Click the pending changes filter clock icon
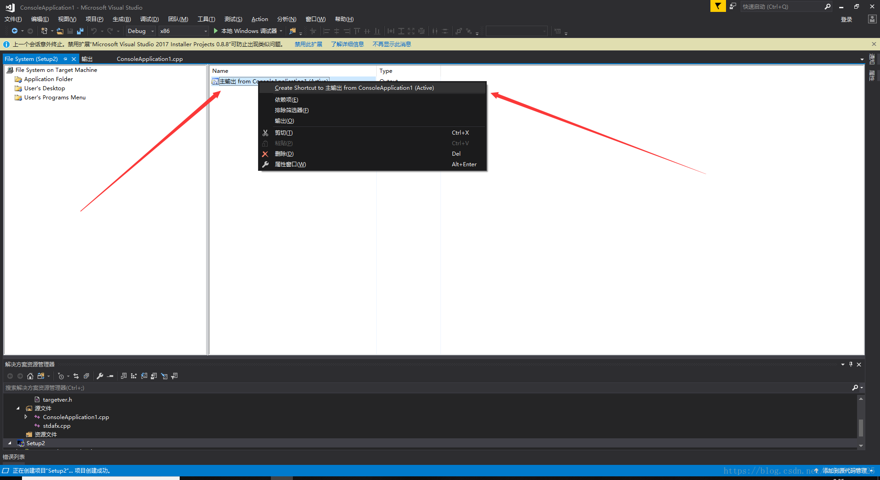 click(x=61, y=376)
